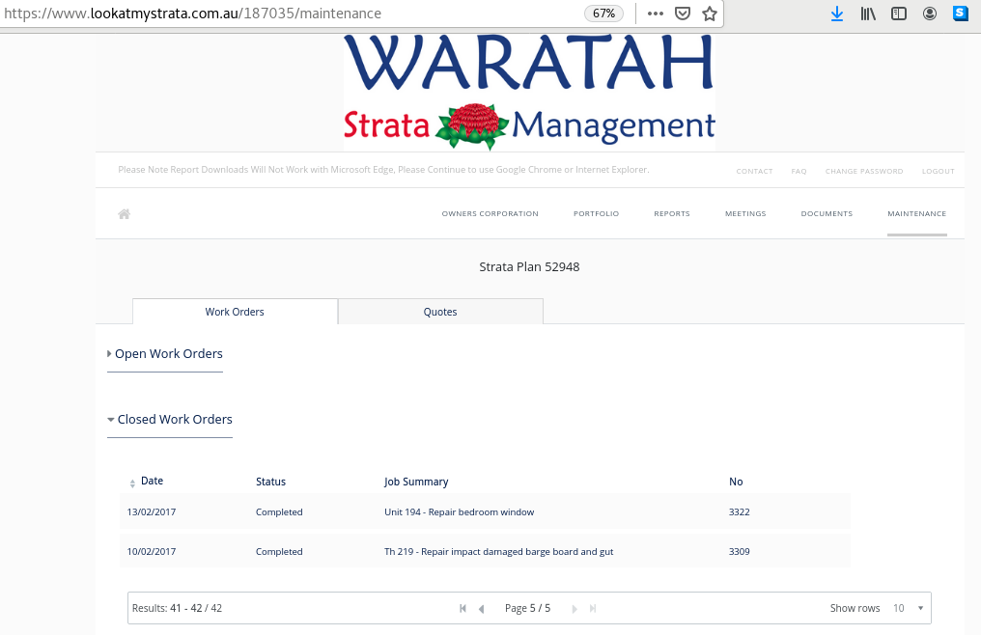The image size is (981, 635).
Task: Save page to Pocket icon
Action: (x=683, y=14)
